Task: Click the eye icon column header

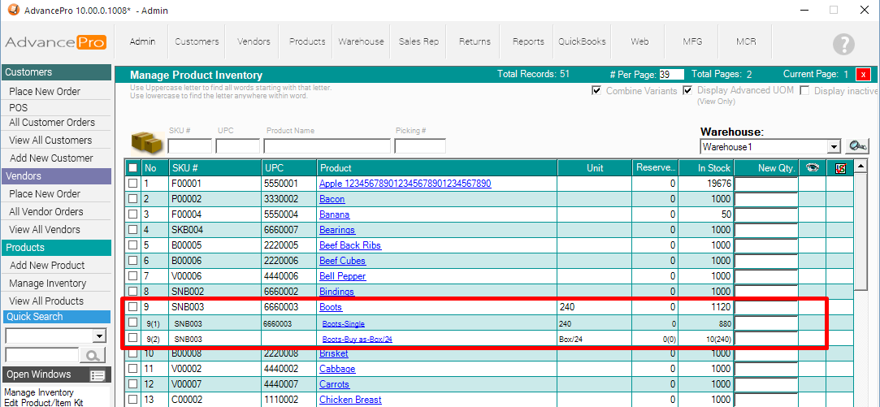Action: coord(812,168)
